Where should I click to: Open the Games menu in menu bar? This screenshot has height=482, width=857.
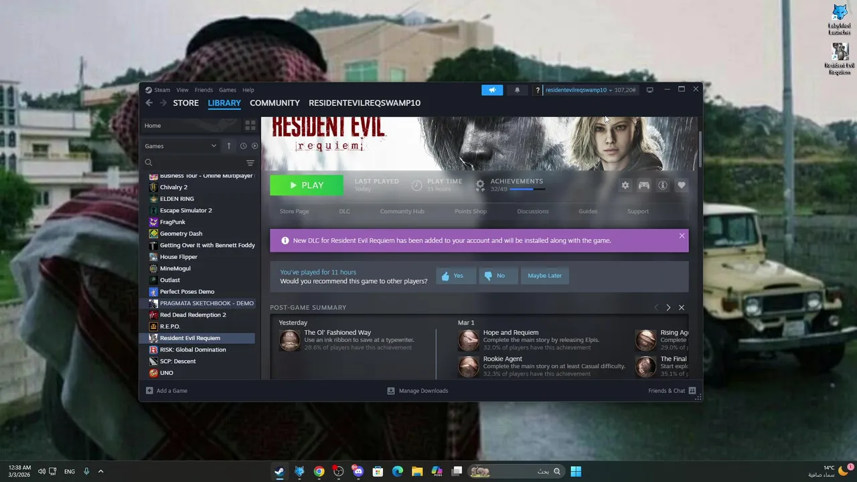pyautogui.click(x=228, y=90)
